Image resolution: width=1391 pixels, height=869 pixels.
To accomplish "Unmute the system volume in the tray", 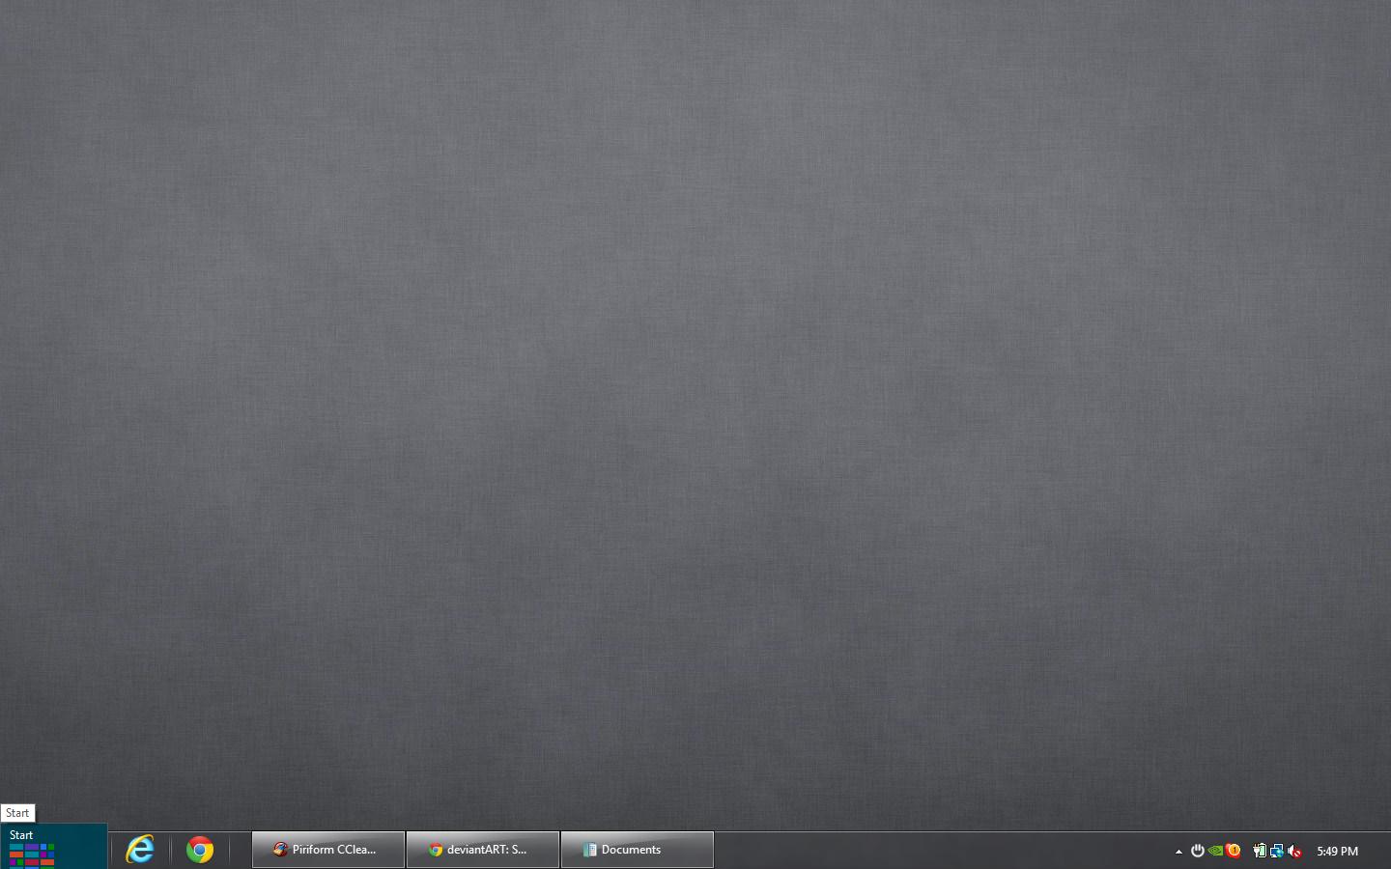I will (1294, 852).
